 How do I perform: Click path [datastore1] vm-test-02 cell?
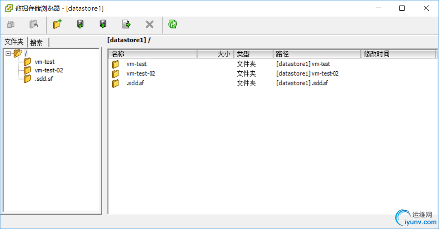pyautogui.click(x=308, y=74)
